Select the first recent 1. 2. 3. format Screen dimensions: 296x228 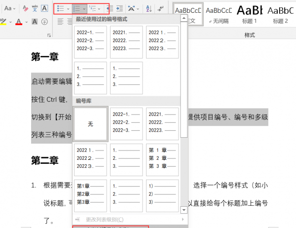(90, 78)
